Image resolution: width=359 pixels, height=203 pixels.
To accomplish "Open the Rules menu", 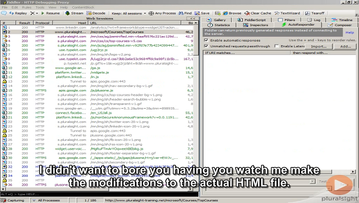I will tap(27, 7).
